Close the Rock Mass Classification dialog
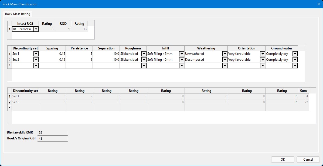This screenshot has width=323, height=166. 318,4
